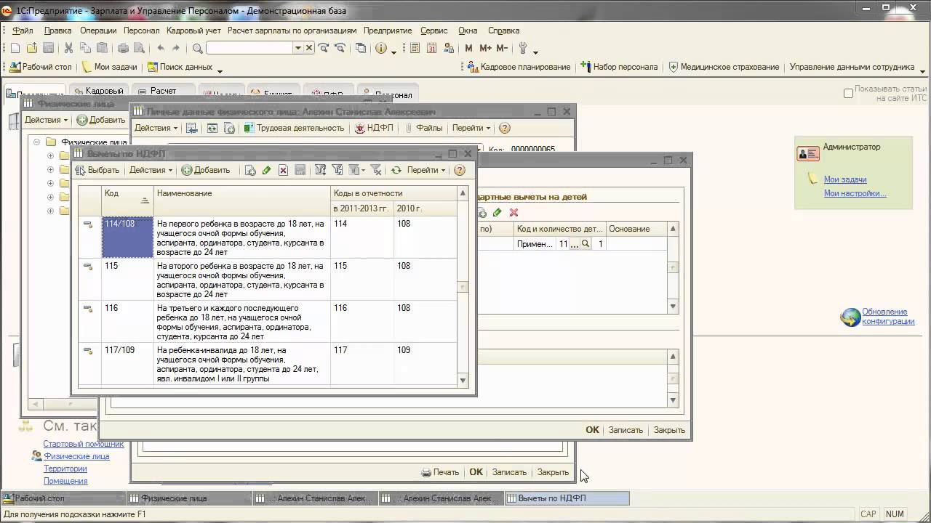This screenshot has width=931, height=523.
Task: Click the print icon in main toolbar
Action: (123, 48)
